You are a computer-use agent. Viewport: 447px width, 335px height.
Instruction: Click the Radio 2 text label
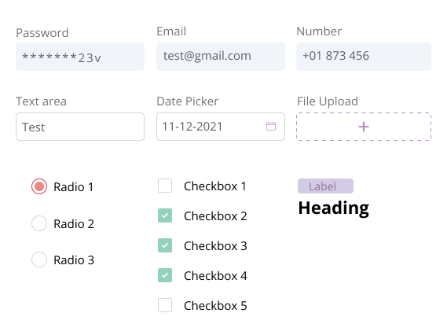(74, 223)
